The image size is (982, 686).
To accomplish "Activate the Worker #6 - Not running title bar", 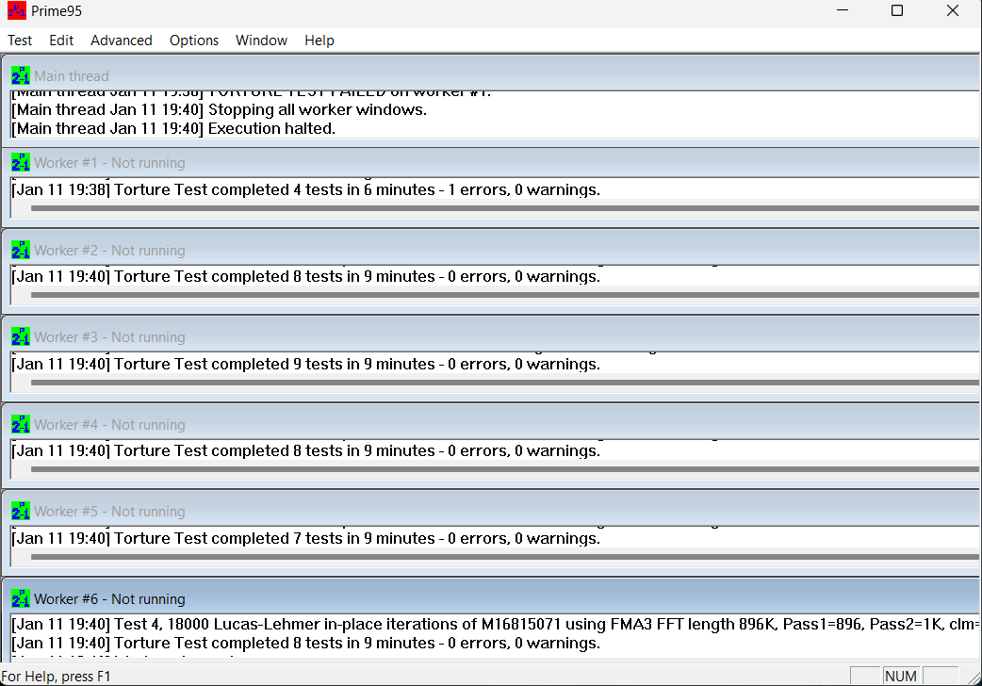I will pyautogui.click(x=492, y=598).
